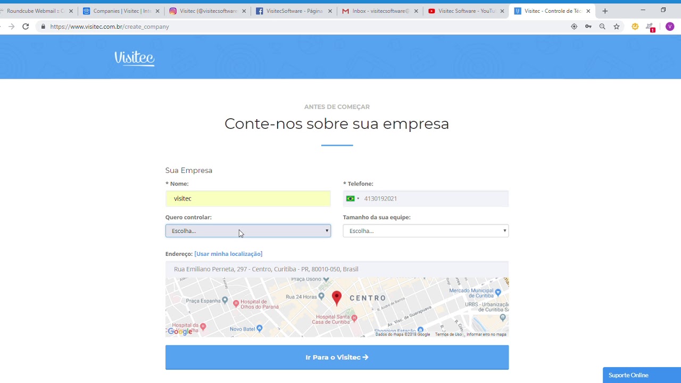Close the Companies Visitec tab

(x=157, y=11)
